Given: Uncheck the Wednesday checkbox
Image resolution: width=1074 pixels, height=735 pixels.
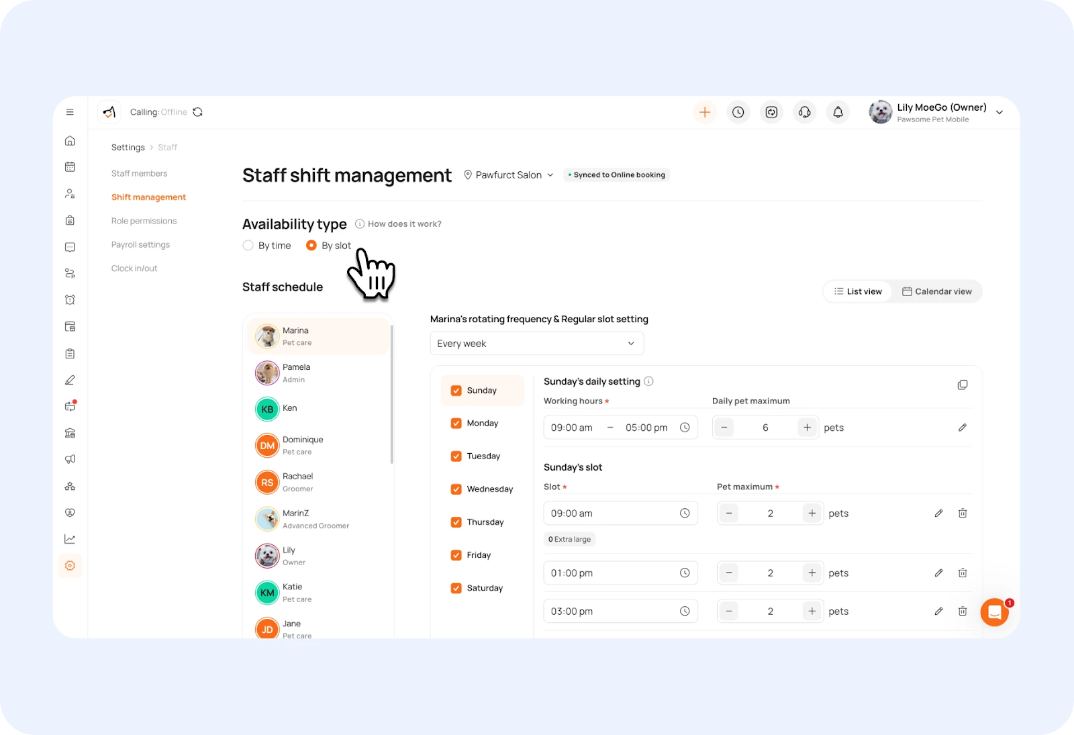Looking at the screenshot, I should point(456,489).
